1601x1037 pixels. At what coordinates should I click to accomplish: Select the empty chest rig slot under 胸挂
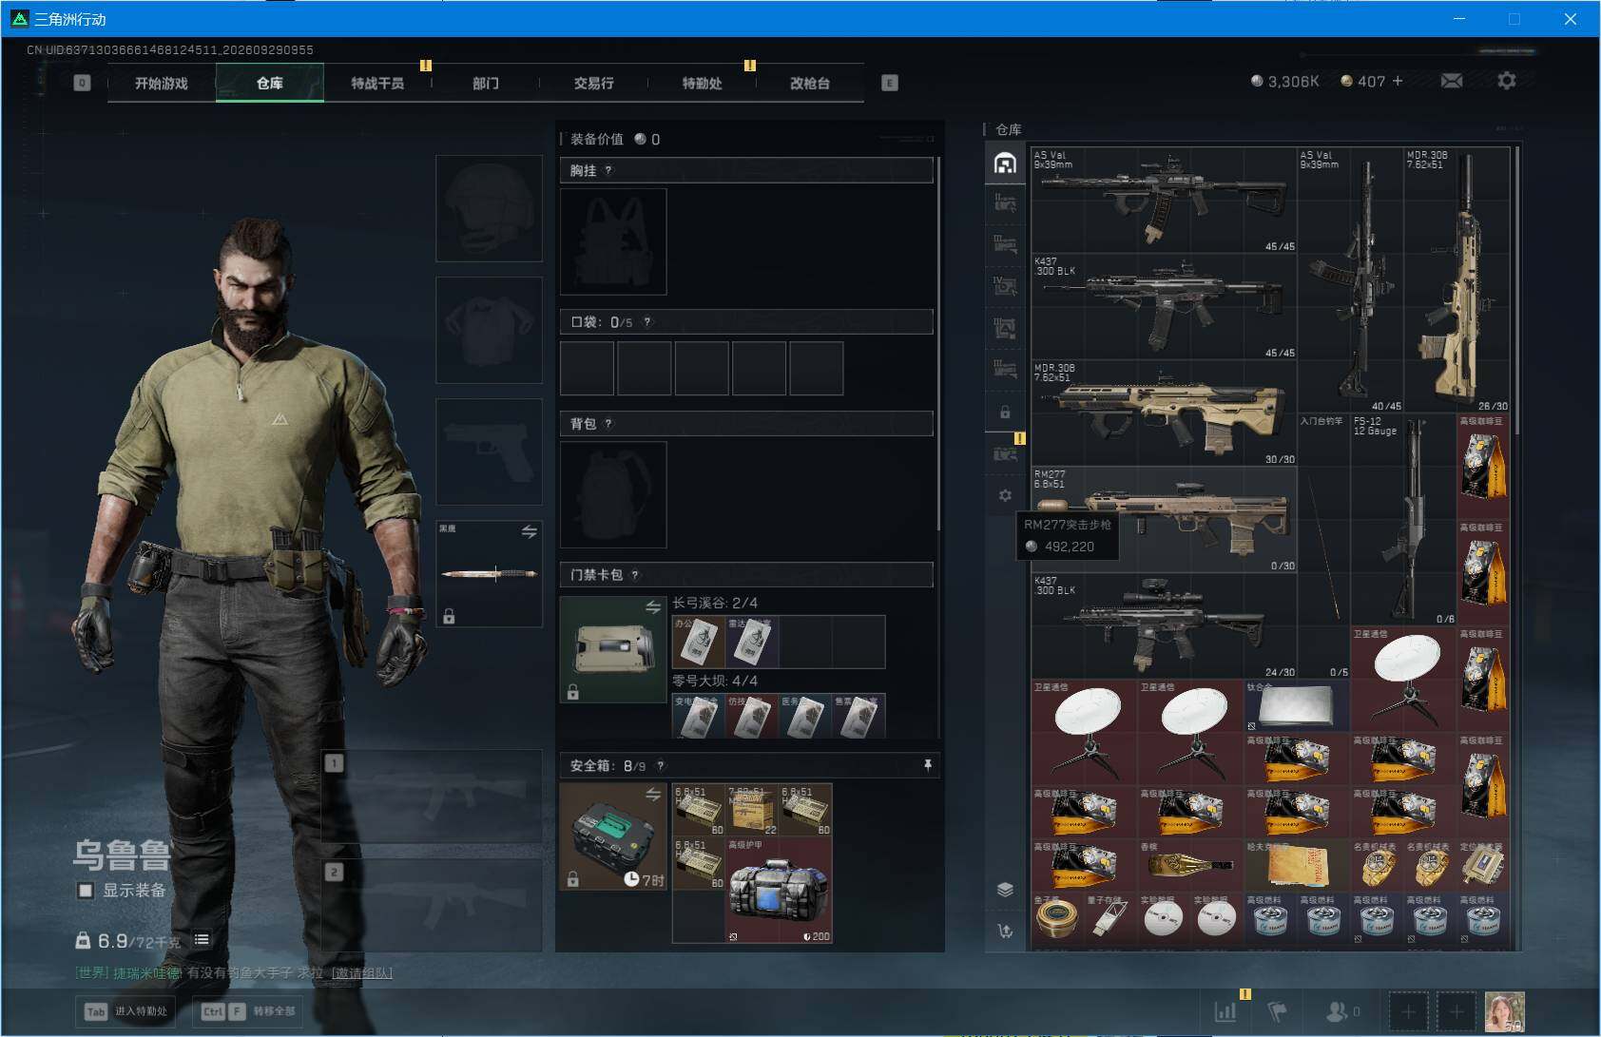[x=613, y=241]
